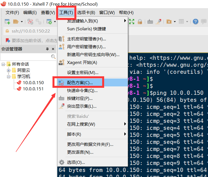Screen dimensions: 208x177
Task: Collapse the 学习机 folder node
Action: [x=9, y=77]
